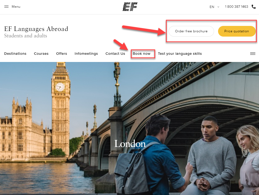Open the EN language selector
Screen dimensions: 259x195
(x=212, y=7)
